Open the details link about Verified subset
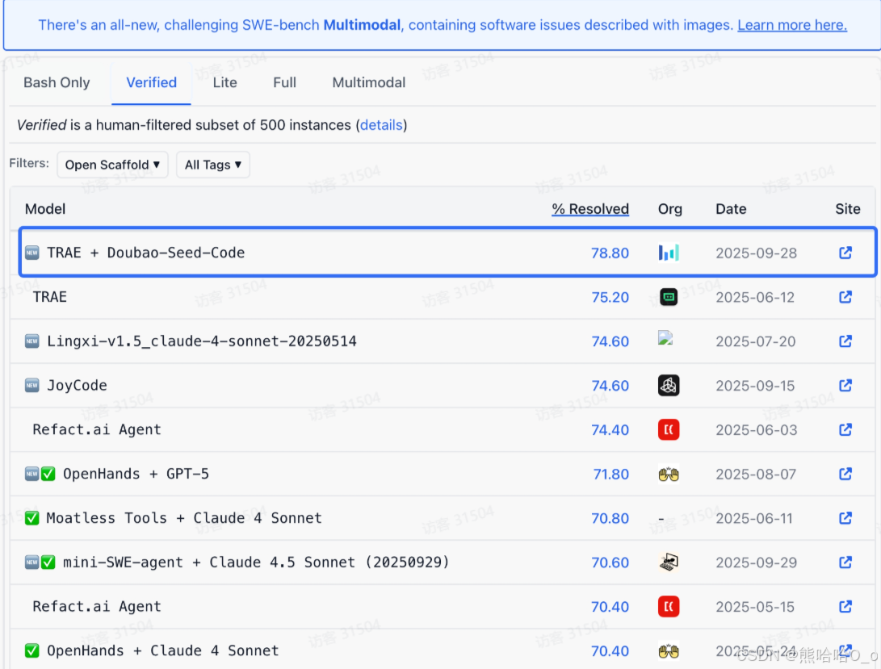This screenshot has width=881, height=669. pyautogui.click(x=381, y=125)
